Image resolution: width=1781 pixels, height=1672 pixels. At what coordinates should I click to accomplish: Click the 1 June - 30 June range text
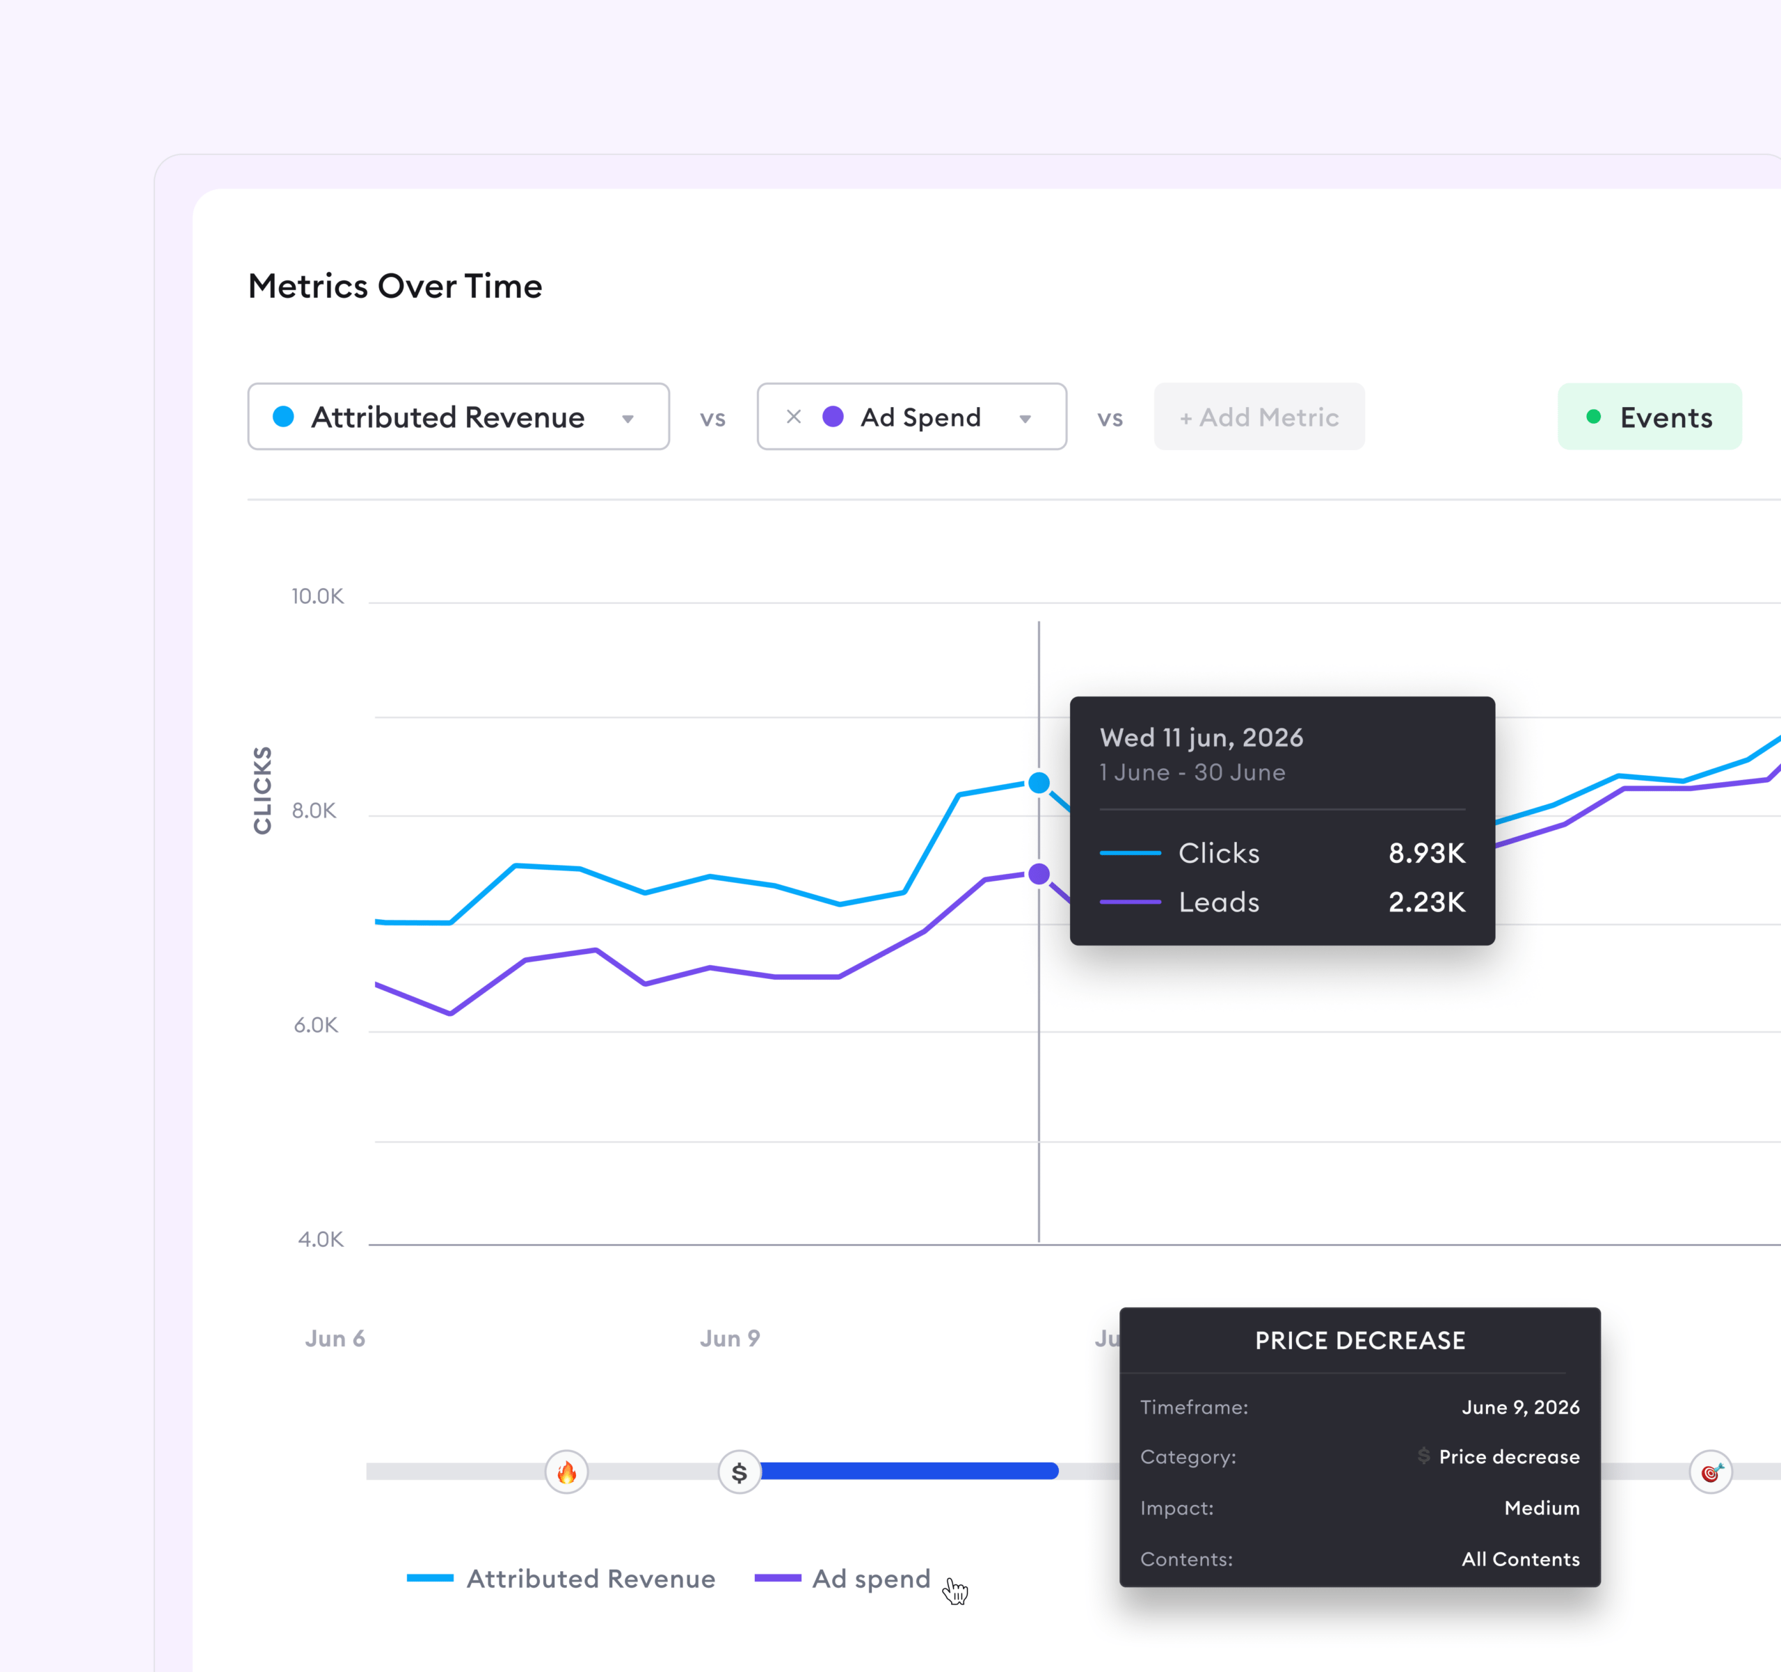pyautogui.click(x=1192, y=772)
